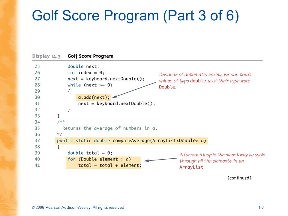Select the 'Display 14.3' label
The width and height of the screenshot is (288, 216).
tap(46, 56)
